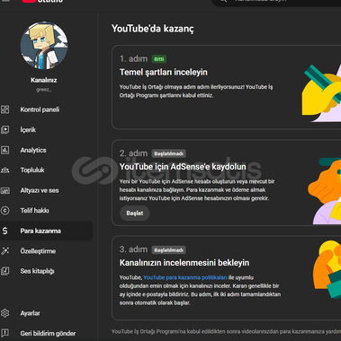Viewport: 341px width, 341px height.
Task: Click the Geri bildirim gönder feedback icon
Action: [4, 333]
